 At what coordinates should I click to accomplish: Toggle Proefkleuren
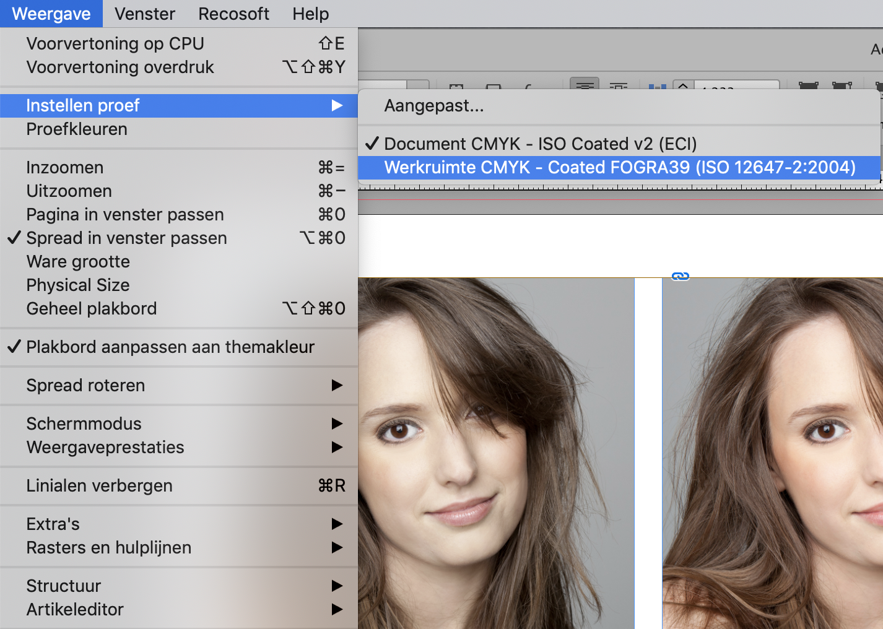179,129
